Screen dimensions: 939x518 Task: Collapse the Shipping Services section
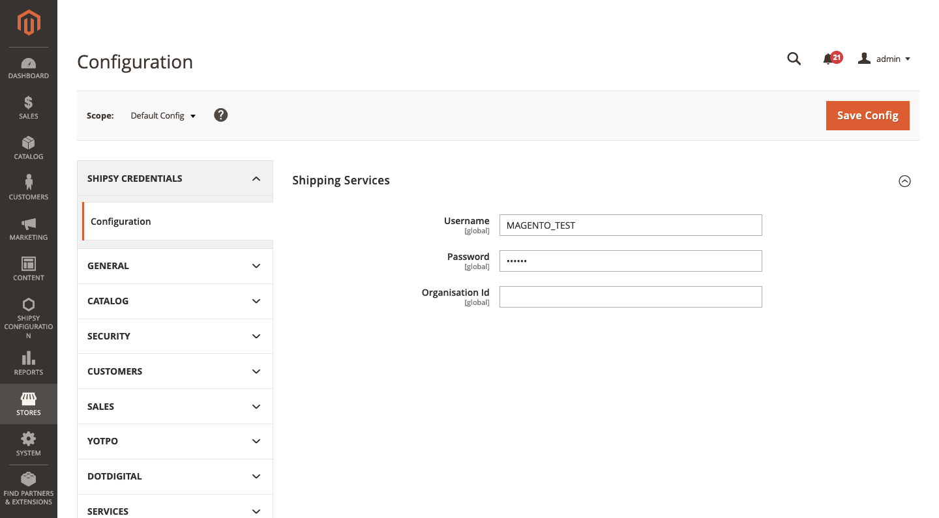point(904,181)
